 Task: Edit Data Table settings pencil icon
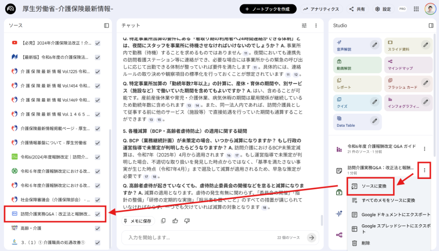coord(375,121)
